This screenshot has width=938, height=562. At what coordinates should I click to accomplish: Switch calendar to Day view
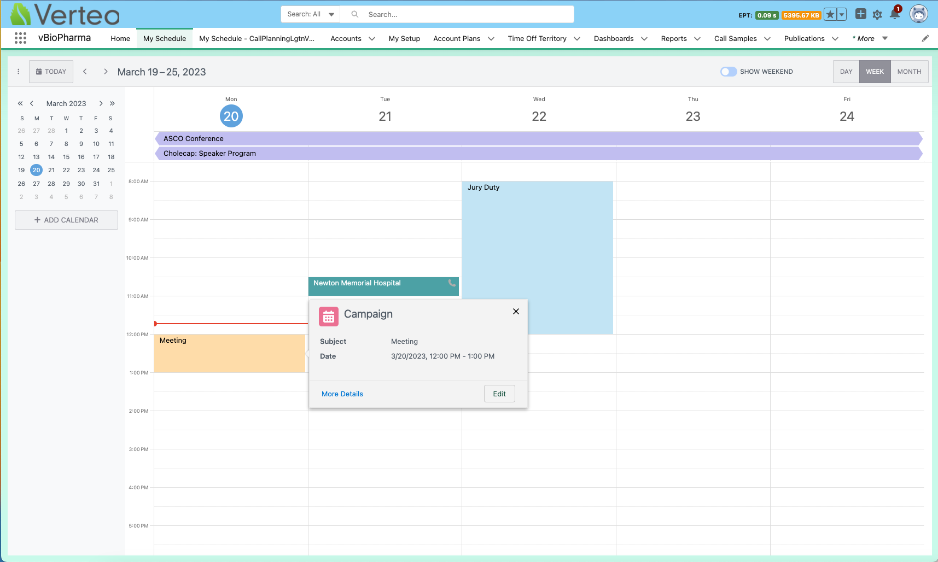click(846, 72)
